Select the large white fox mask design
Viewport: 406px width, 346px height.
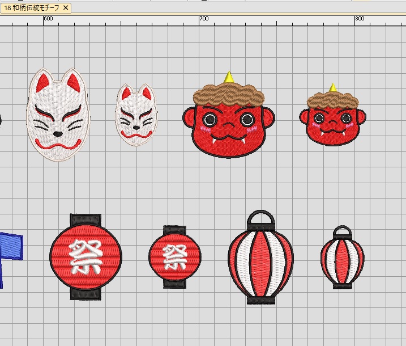pos(58,115)
